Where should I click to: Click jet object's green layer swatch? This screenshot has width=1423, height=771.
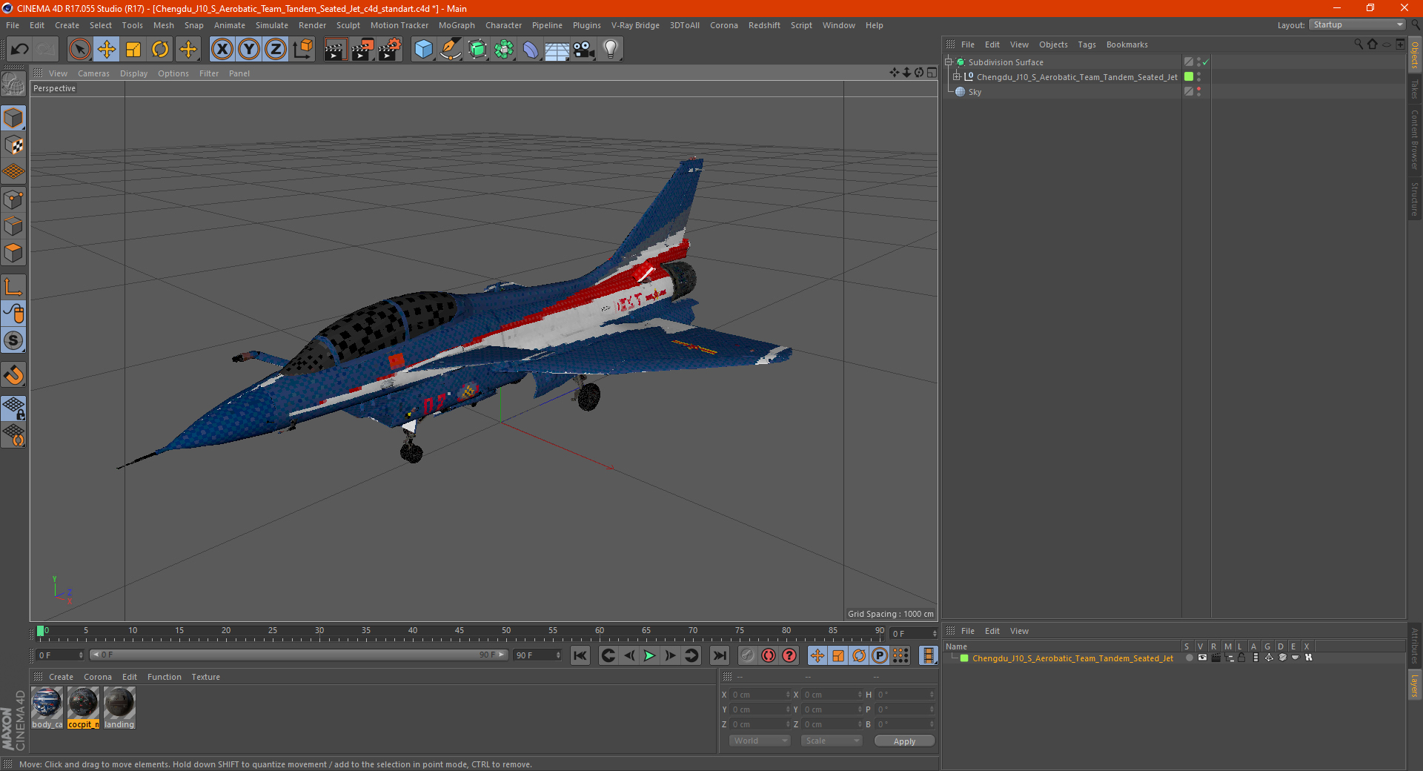tap(1189, 76)
